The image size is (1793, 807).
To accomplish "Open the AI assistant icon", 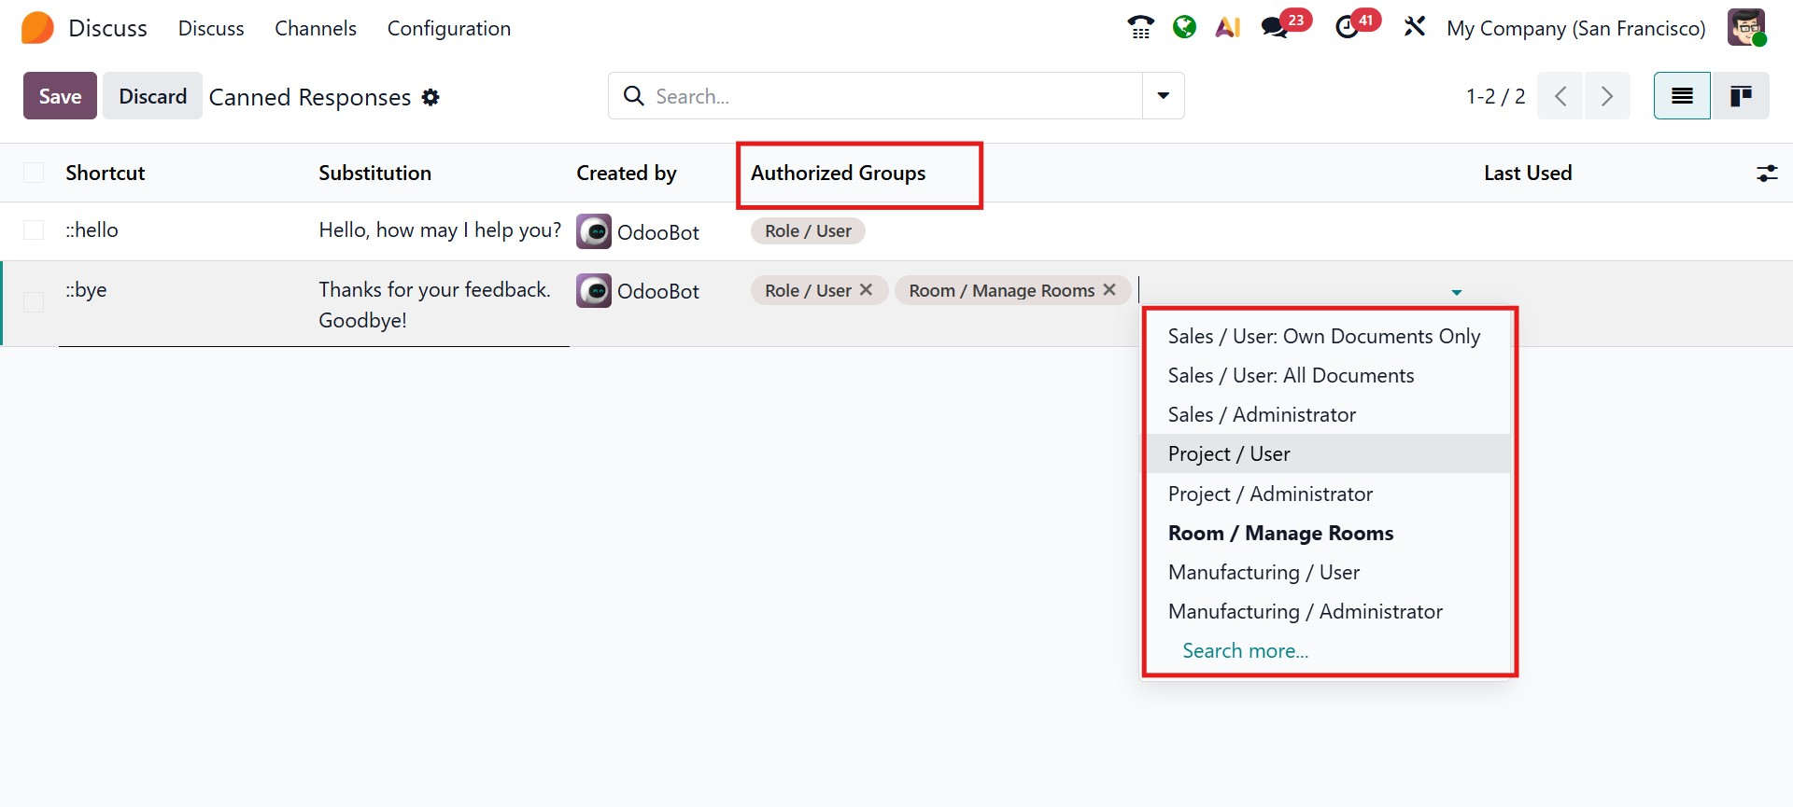I will (1227, 27).
